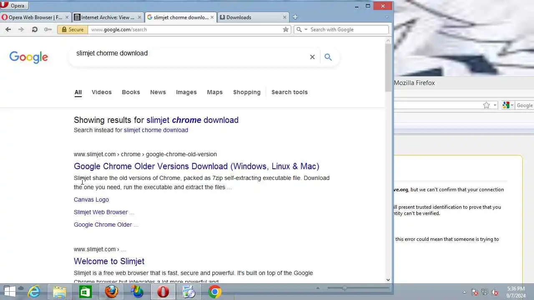Image resolution: width=534 pixels, height=300 pixels.
Task: Open the Windows orb globe taskbar icon
Action: pos(137,292)
